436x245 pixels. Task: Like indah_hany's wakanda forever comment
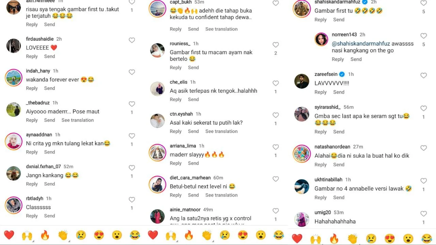point(132,72)
